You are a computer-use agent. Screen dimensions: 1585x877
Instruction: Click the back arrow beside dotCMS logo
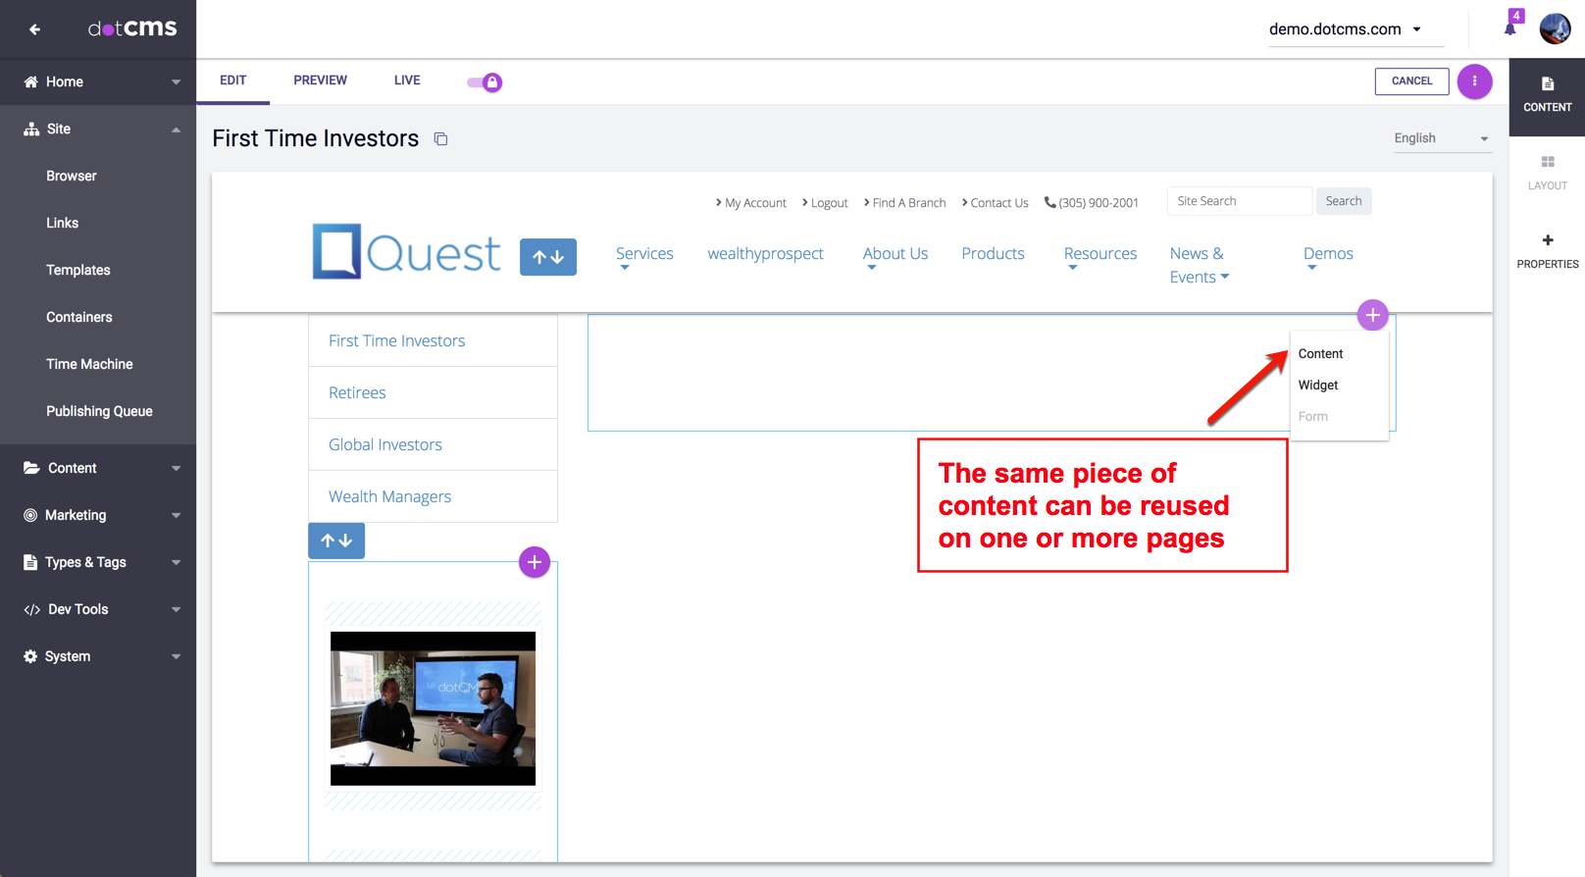(34, 29)
